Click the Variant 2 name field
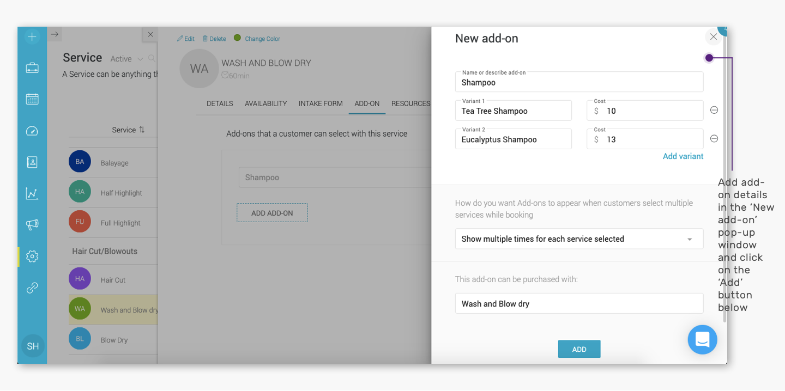Viewport: 785px width, 391px height. tap(513, 139)
